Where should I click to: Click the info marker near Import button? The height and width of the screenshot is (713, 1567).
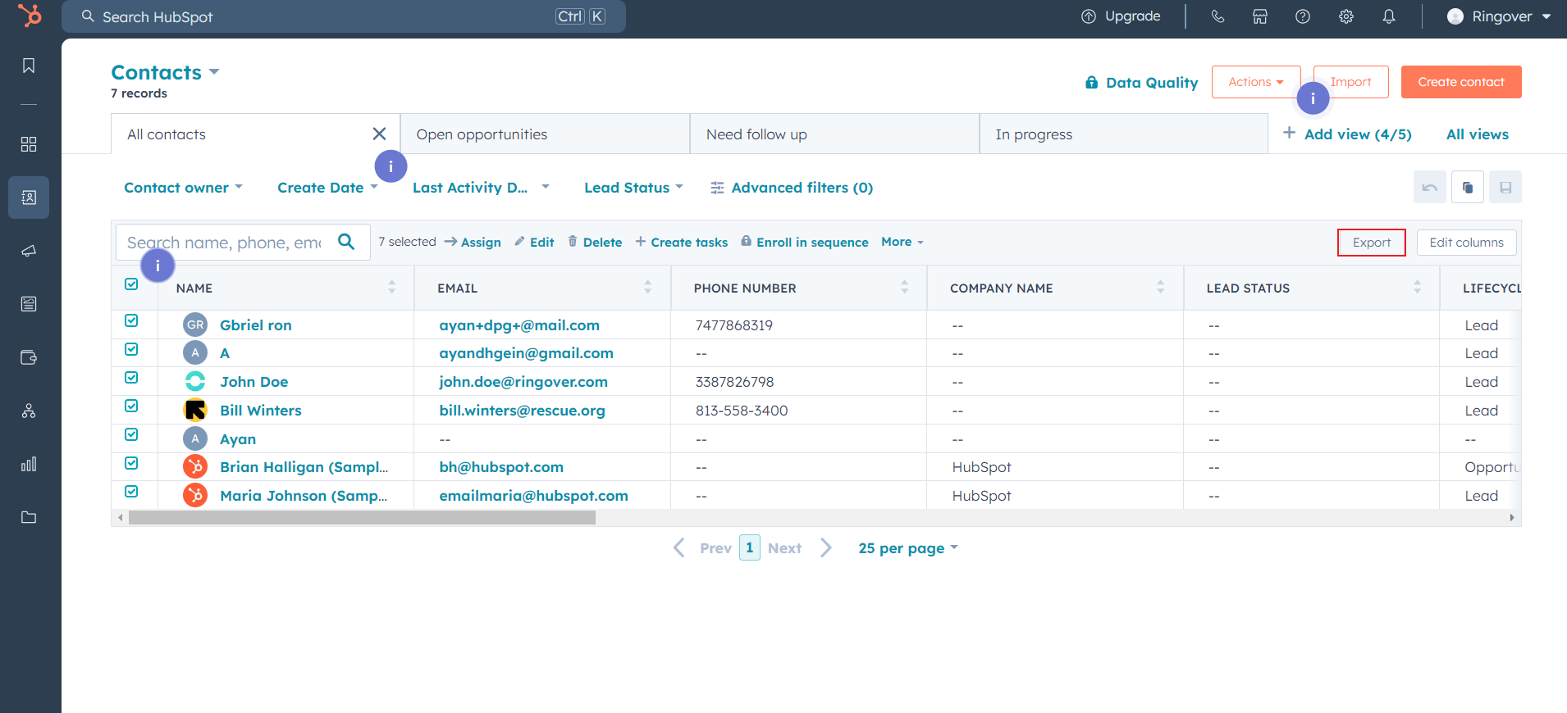click(x=1313, y=98)
